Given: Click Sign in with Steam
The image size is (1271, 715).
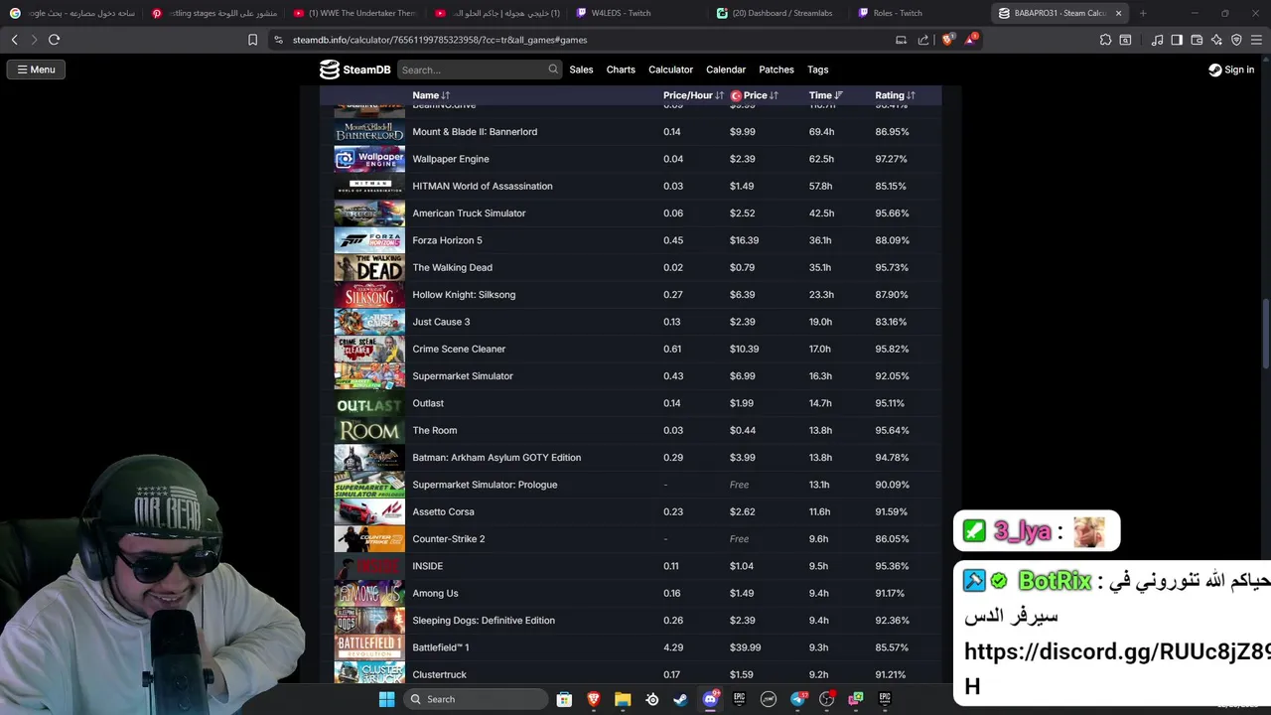Looking at the screenshot, I should click(1231, 70).
